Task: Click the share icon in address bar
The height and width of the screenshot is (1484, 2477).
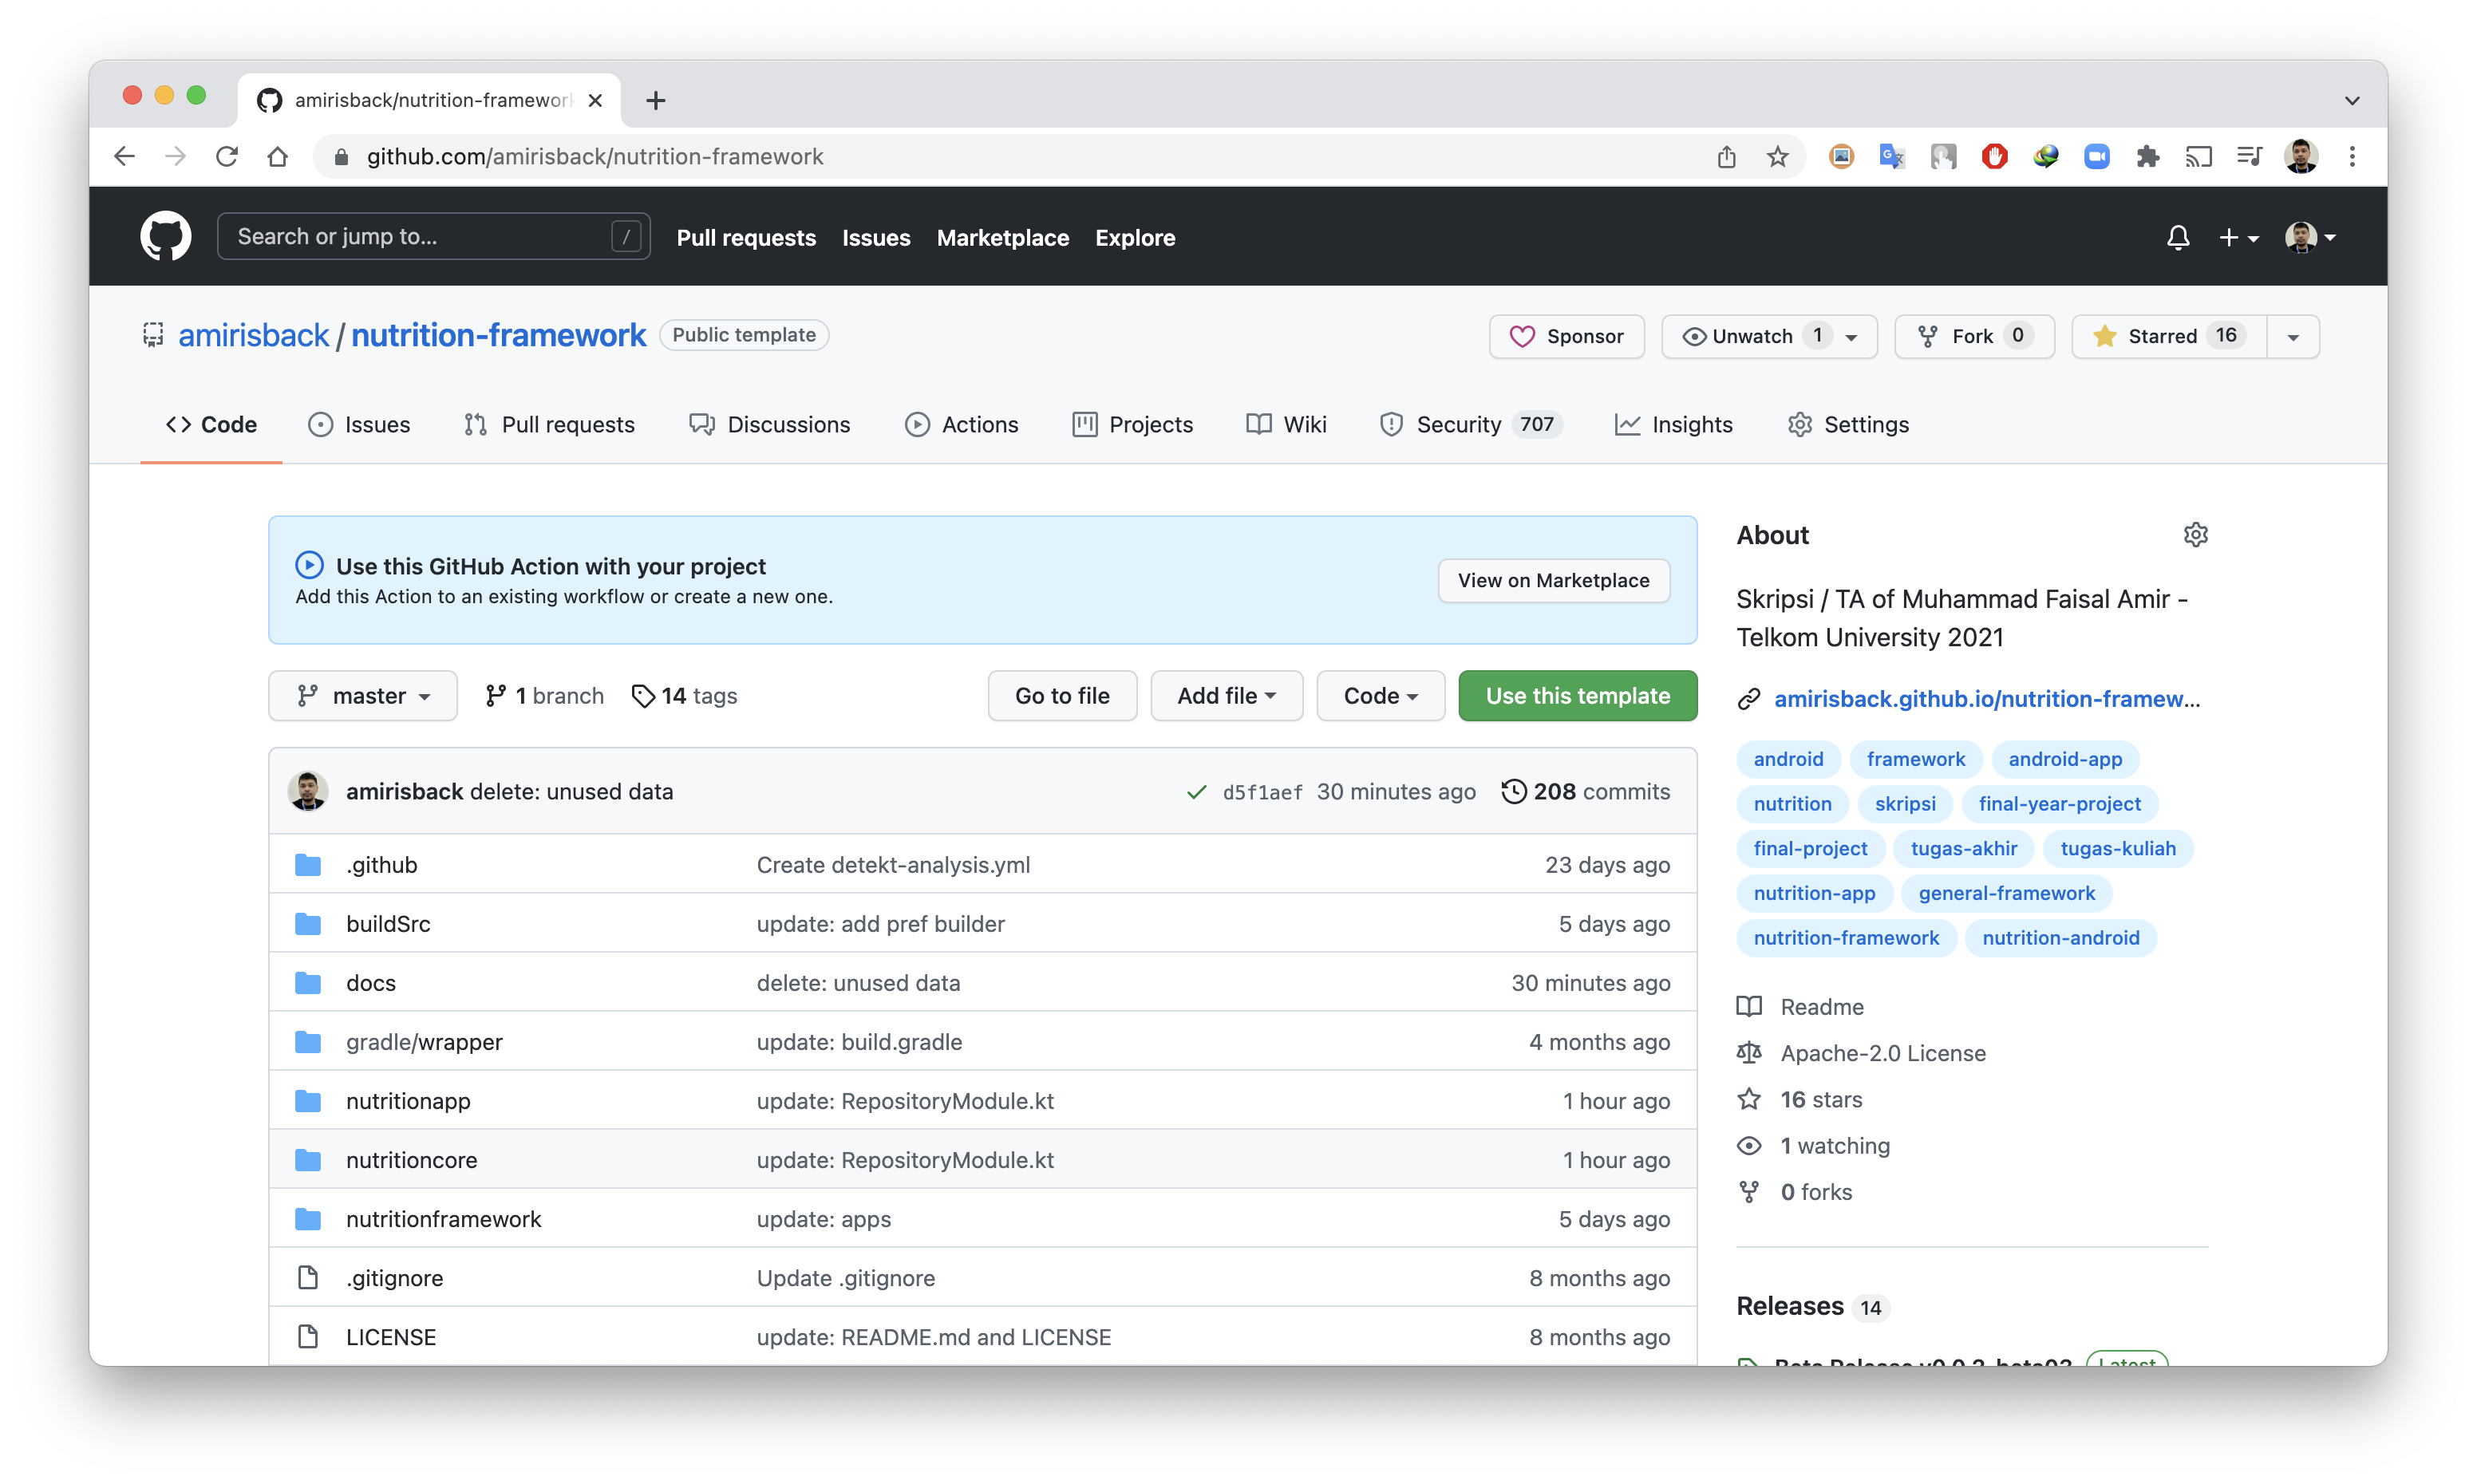Action: pyautogui.click(x=1726, y=157)
